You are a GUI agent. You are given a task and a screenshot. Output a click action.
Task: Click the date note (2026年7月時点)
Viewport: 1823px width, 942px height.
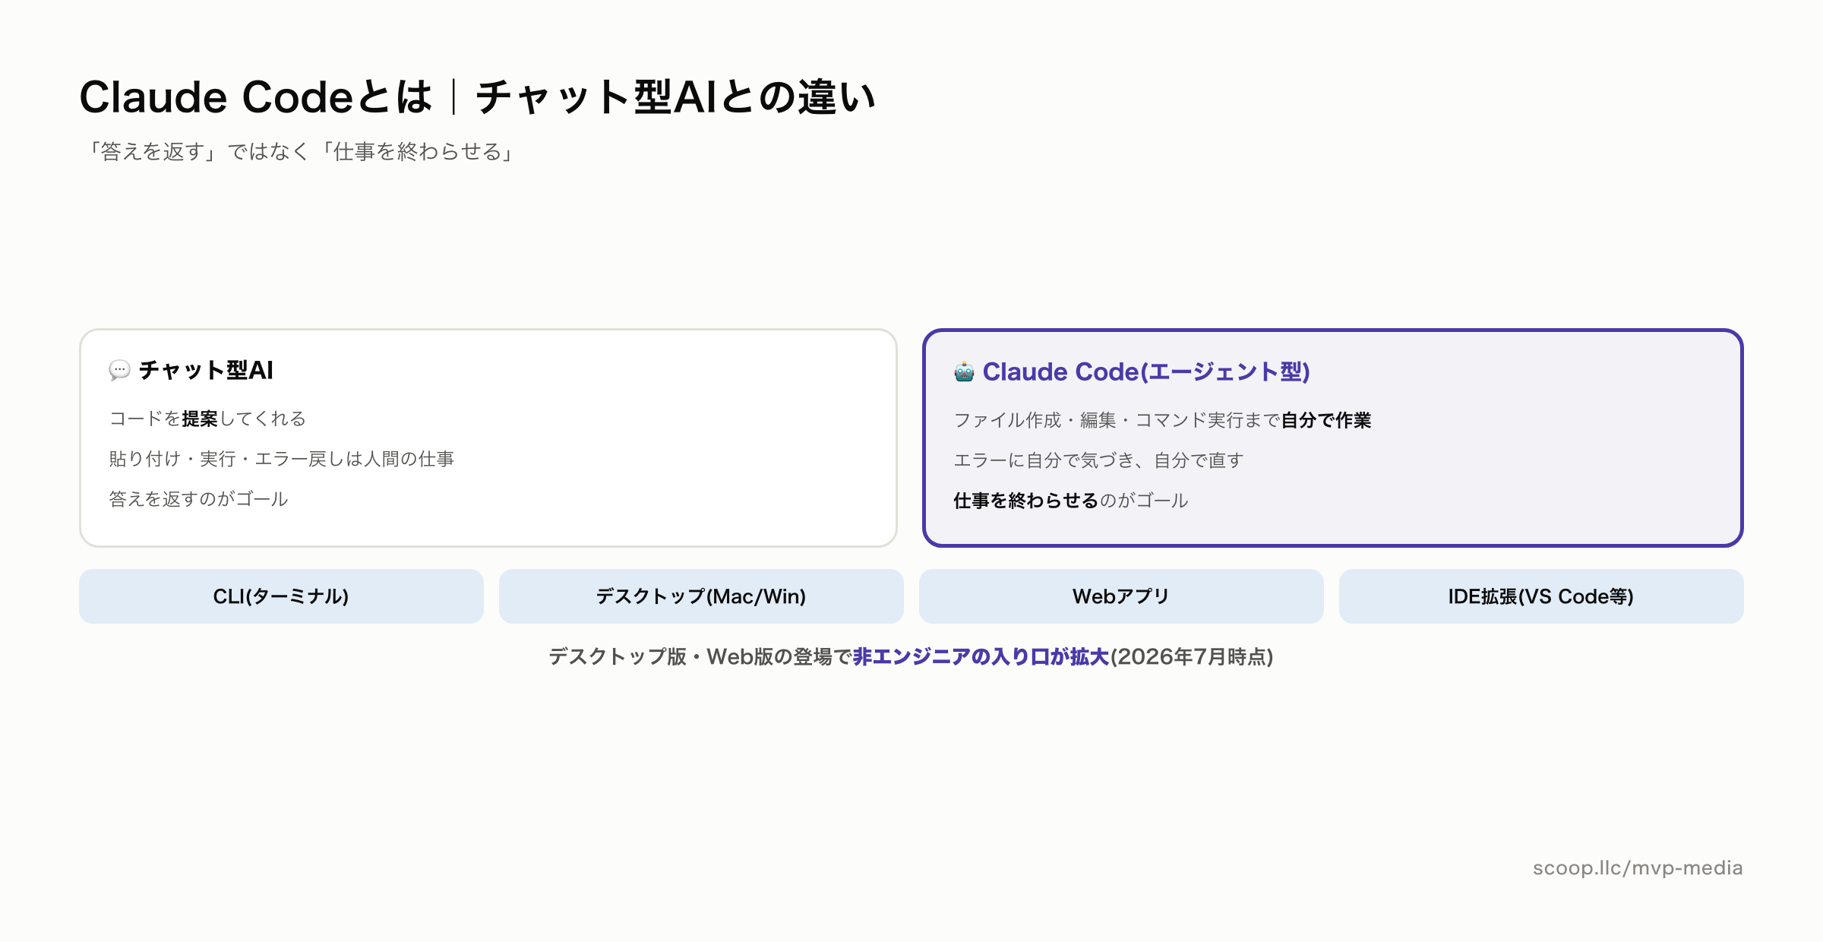pyautogui.click(x=1192, y=656)
